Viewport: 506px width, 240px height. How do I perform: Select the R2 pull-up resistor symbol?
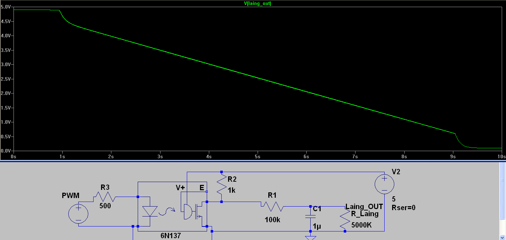(221, 183)
